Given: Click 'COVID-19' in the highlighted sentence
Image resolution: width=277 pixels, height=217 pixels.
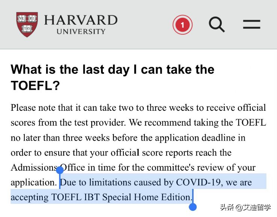Looking at the screenshot, I should pos(198,182).
